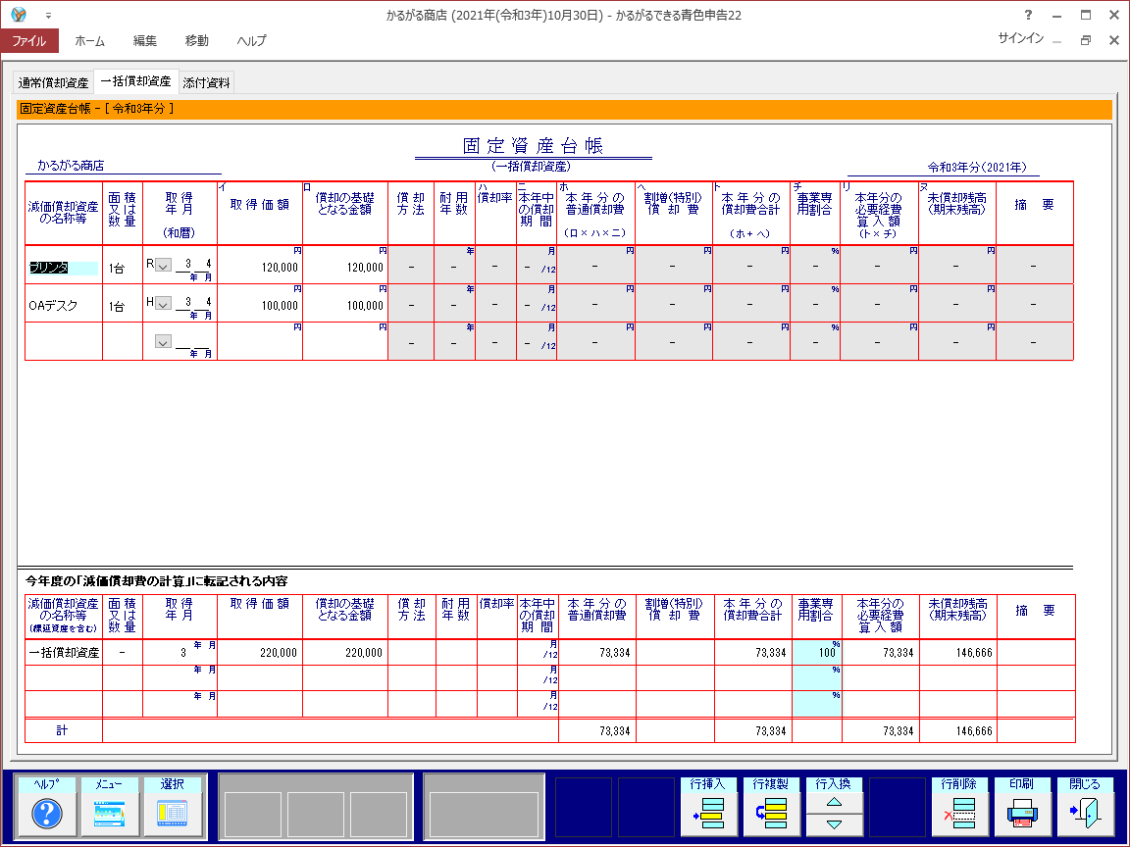This screenshot has width=1130, height=847.
Task: Click 事業専用割合 100 percent field
Action: click(x=816, y=653)
